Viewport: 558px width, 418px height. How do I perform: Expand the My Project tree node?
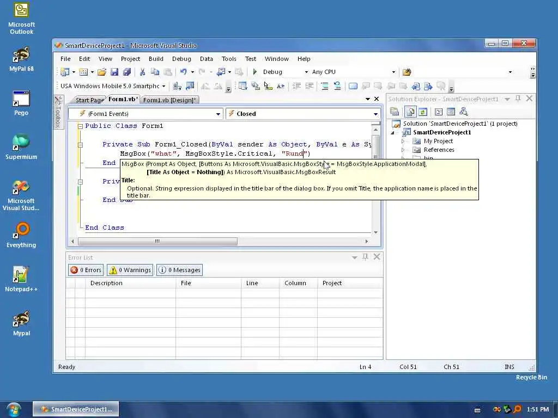pos(403,141)
